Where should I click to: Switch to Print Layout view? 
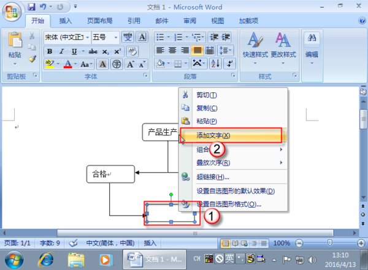225,244
